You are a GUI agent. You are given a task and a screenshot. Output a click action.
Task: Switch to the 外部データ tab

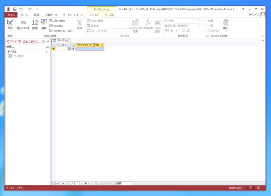tap(51, 15)
